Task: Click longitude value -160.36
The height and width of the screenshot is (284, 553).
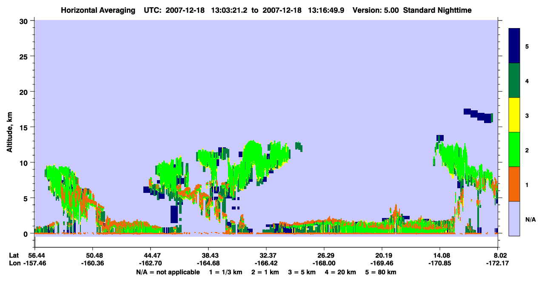Action: pos(92,263)
